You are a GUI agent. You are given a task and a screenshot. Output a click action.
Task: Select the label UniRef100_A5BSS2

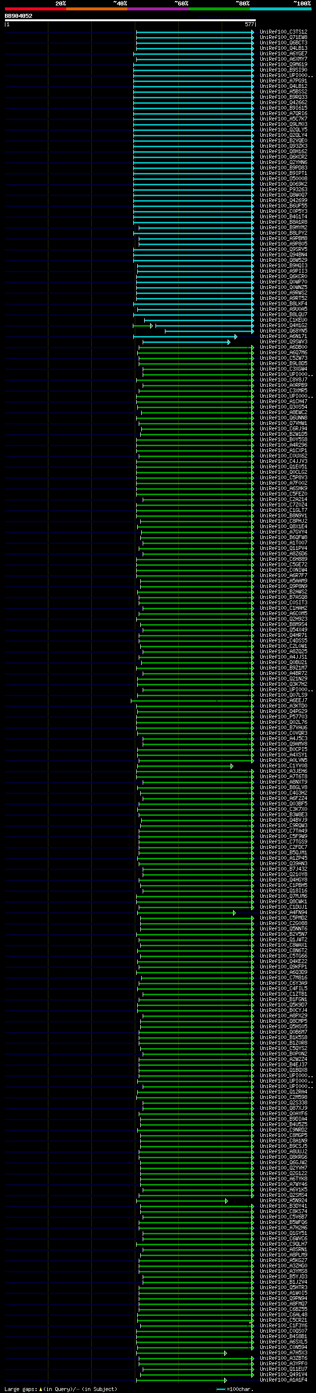(x=283, y=91)
